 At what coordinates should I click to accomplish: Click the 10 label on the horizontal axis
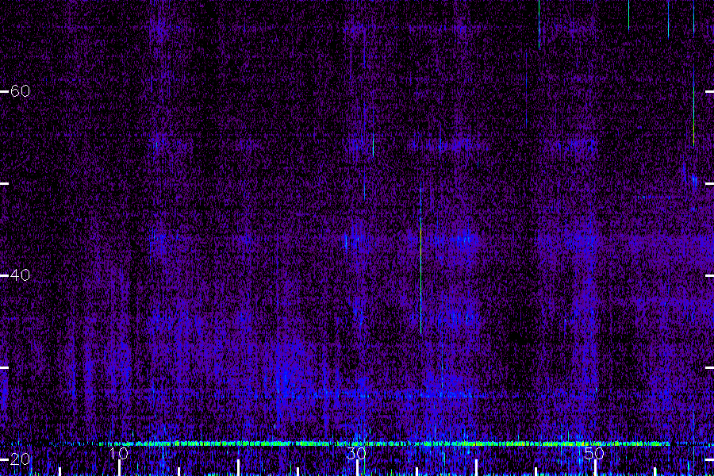coord(118,453)
